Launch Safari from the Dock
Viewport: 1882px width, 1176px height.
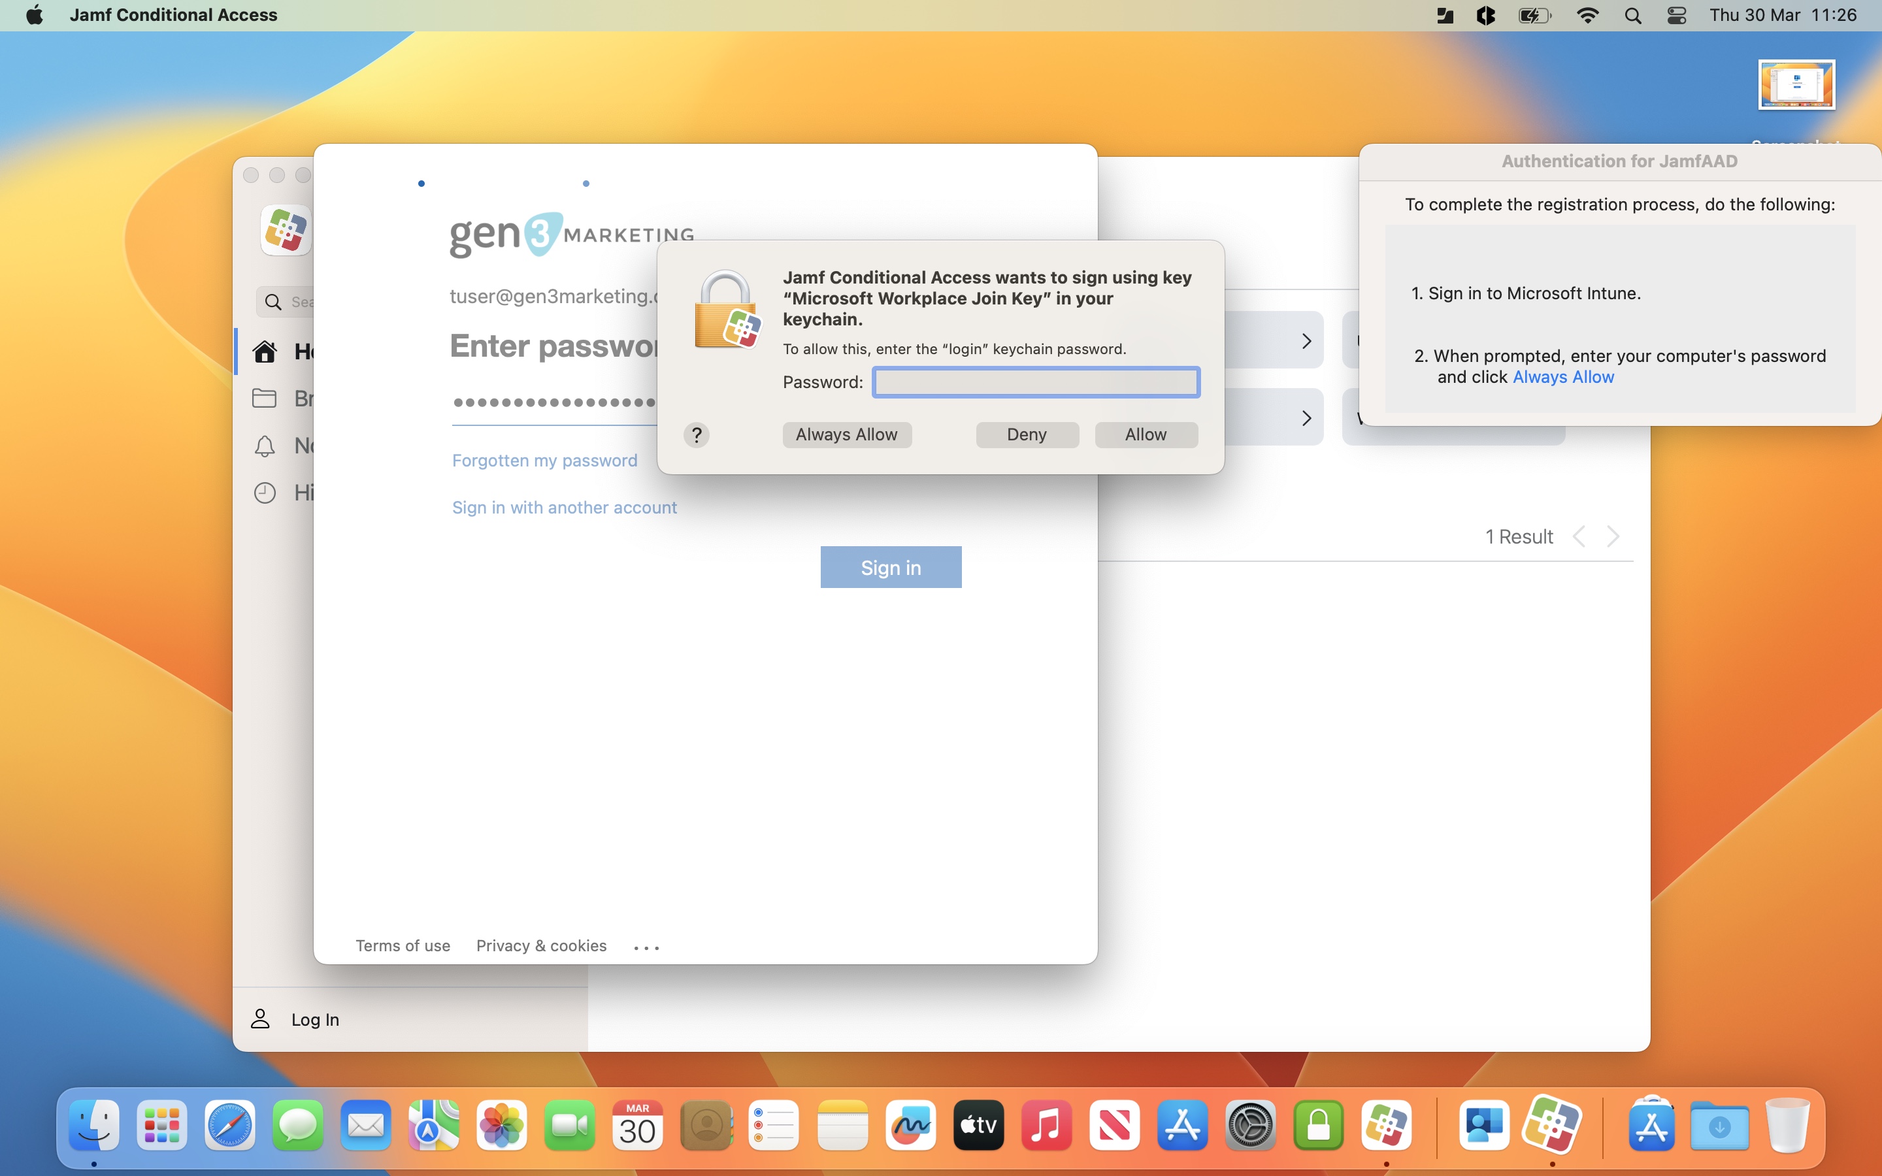tap(229, 1126)
